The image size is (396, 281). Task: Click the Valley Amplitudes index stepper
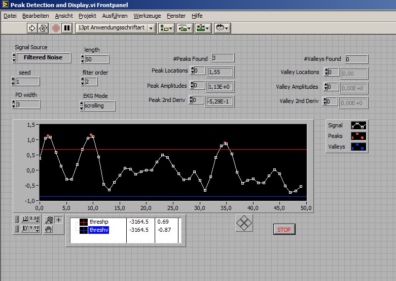point(326,87)
